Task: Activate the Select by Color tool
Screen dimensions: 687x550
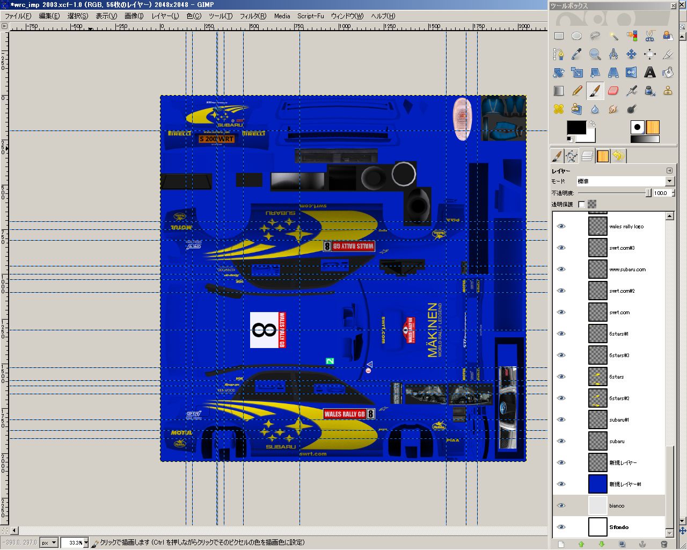Action: (631, 36)
